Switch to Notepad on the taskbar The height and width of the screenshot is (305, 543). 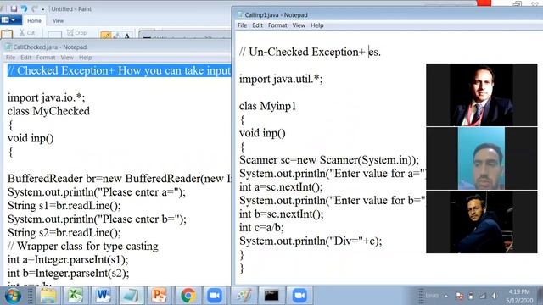[131, 296]
